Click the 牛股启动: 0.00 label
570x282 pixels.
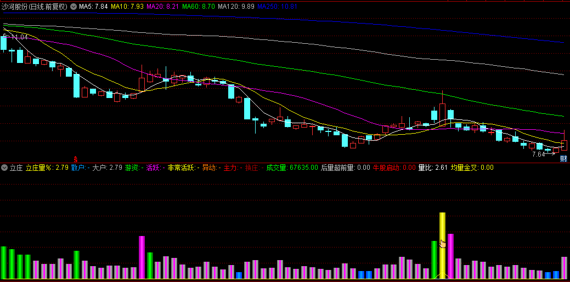click(x=394, y=168)
